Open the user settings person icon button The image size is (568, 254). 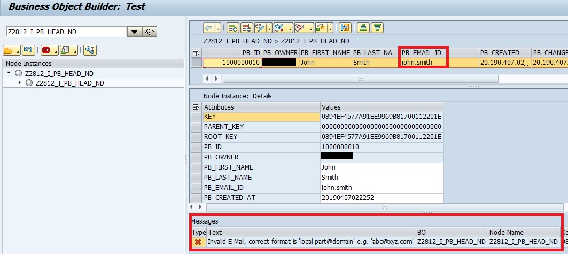[69, 50]
